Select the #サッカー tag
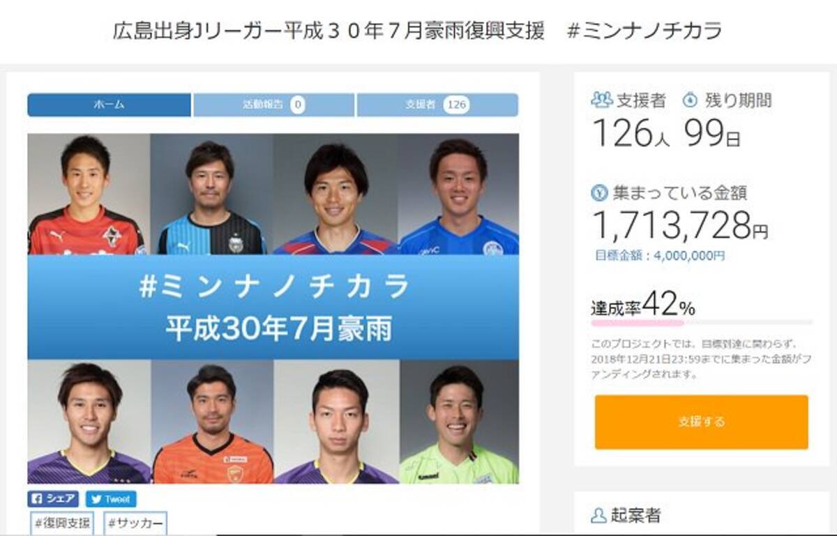This screenshot has width=837, height=536. (x=135, y=523)
